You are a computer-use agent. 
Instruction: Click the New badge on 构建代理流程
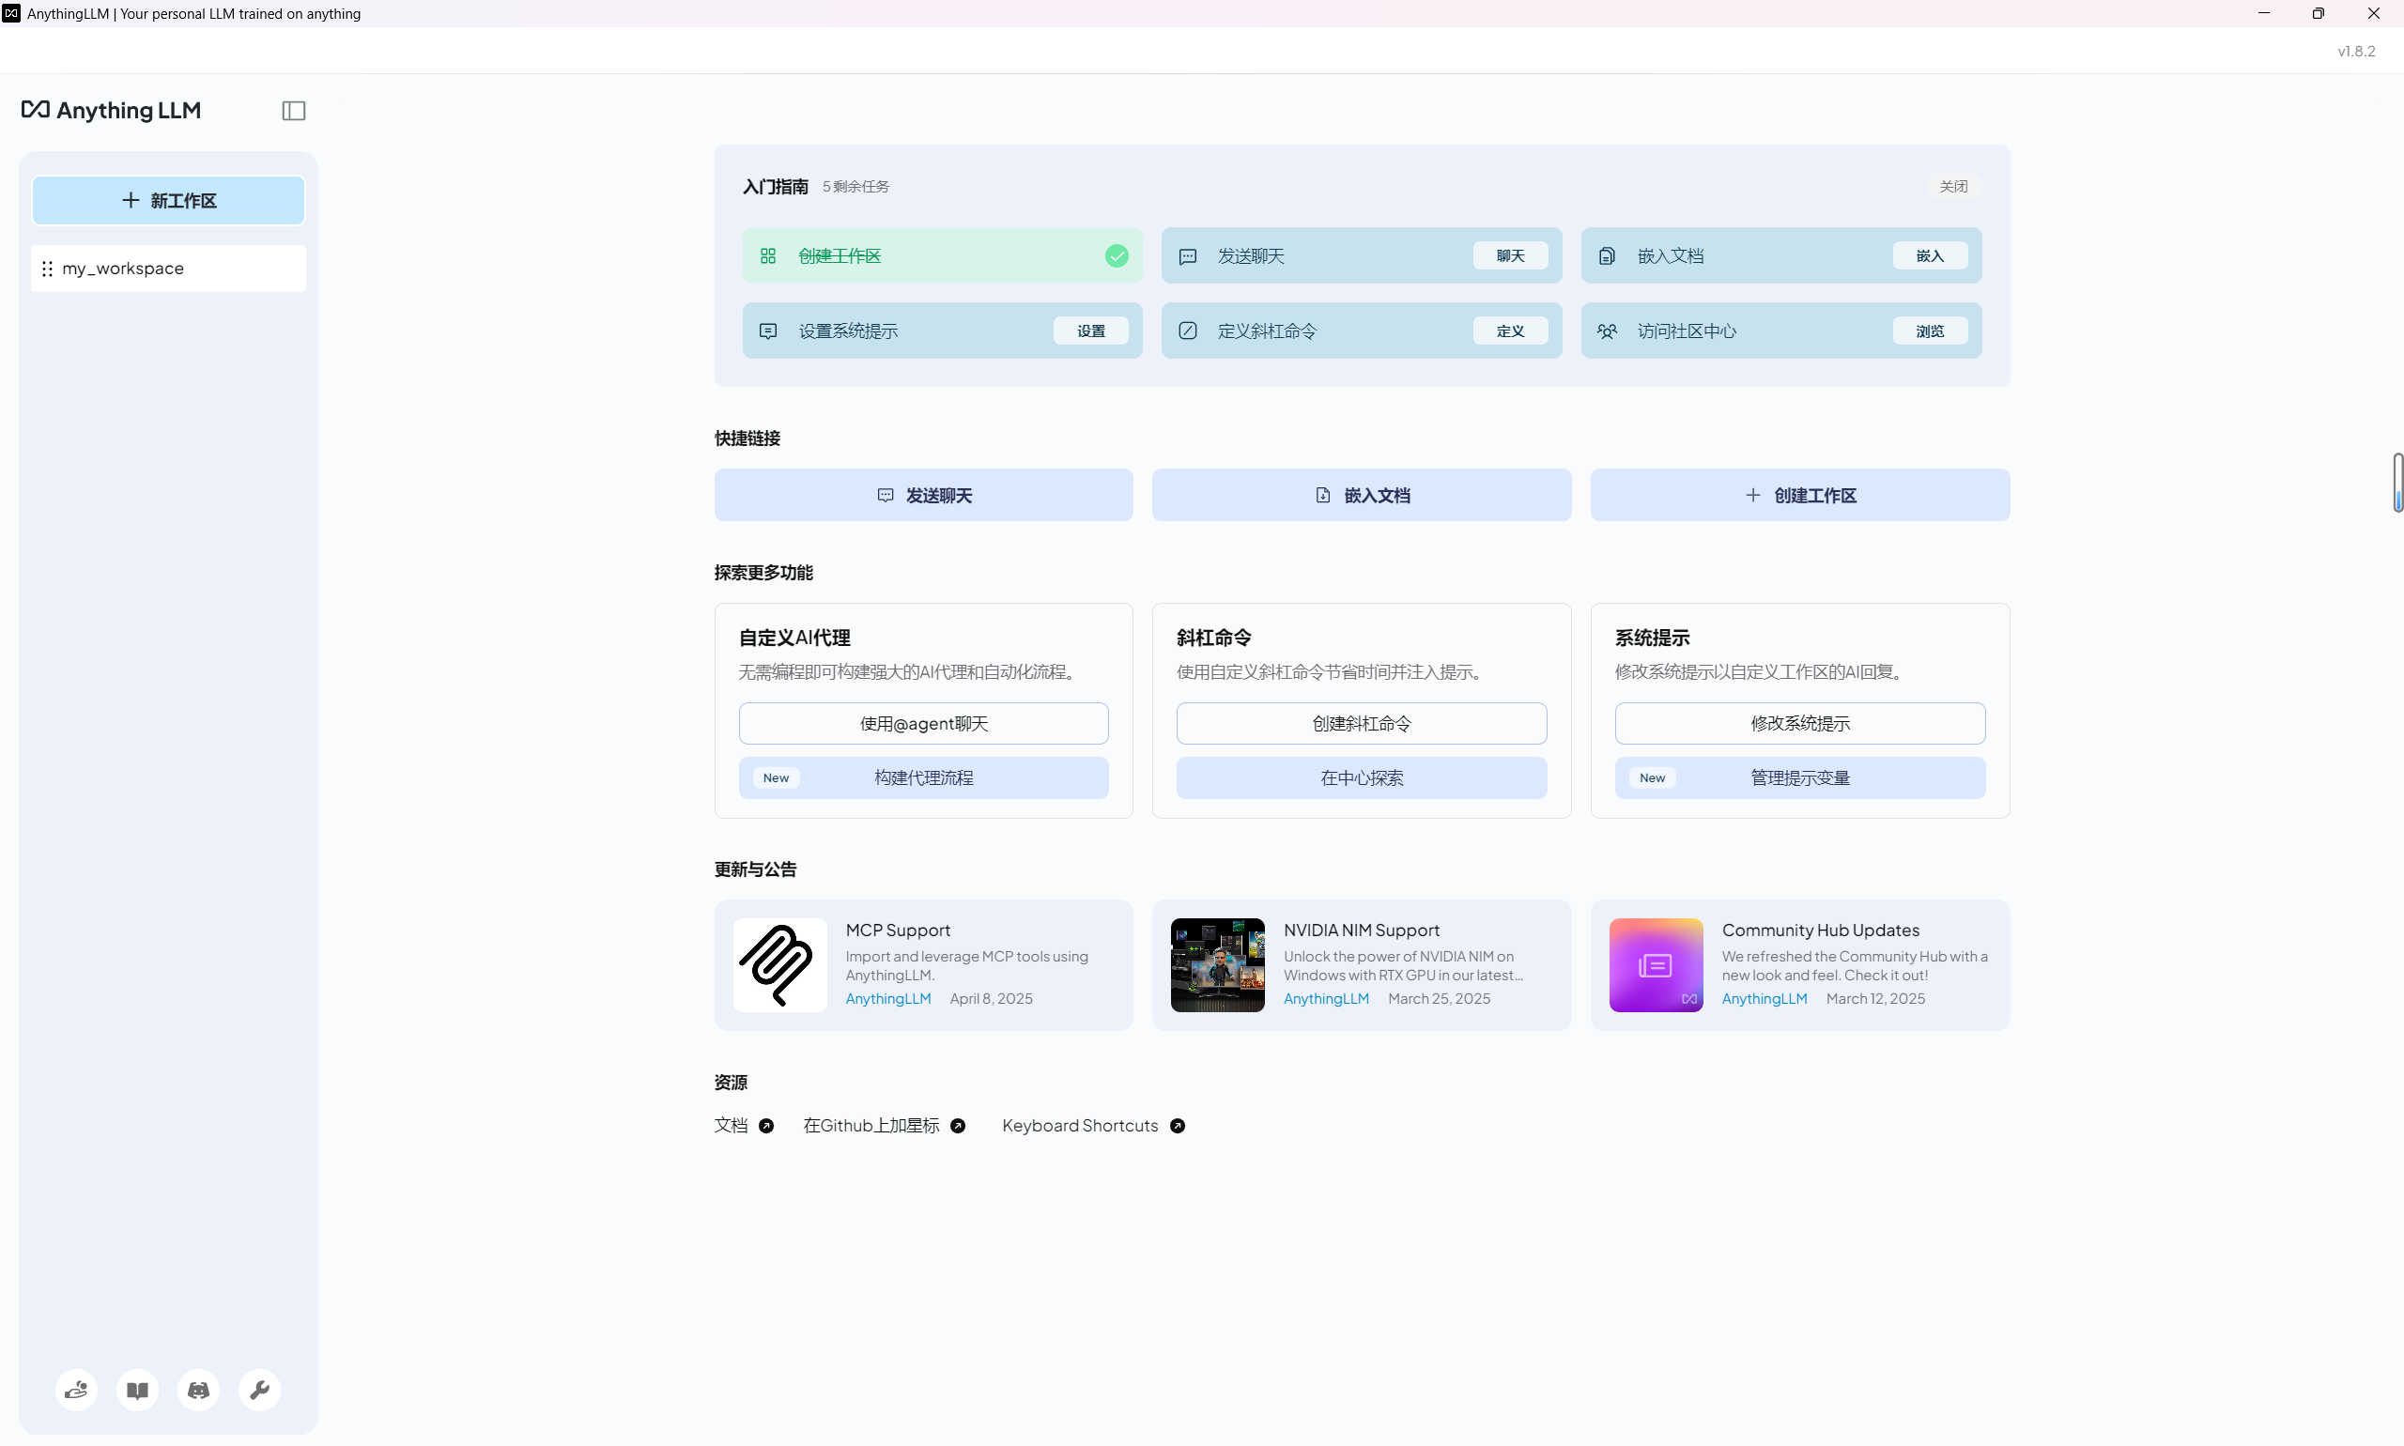[776, 778]
